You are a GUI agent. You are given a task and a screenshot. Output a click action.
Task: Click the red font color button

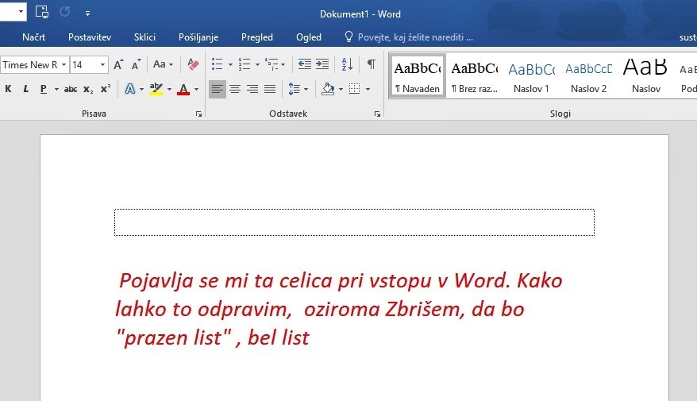183,89
